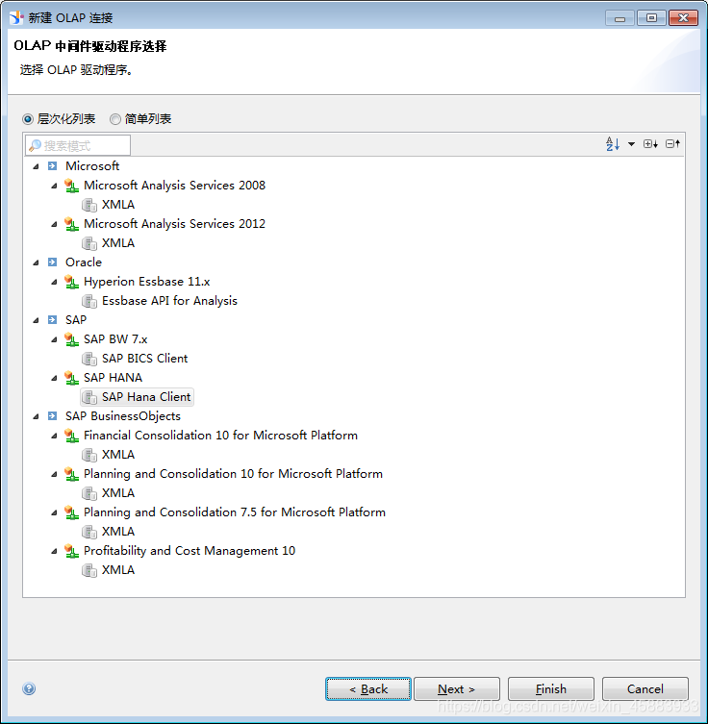The height and width of the screenshot is (724, 708).
Task: Click the Hyperion Essbase 11.x database icon
Action: click(x=71, y=282)
